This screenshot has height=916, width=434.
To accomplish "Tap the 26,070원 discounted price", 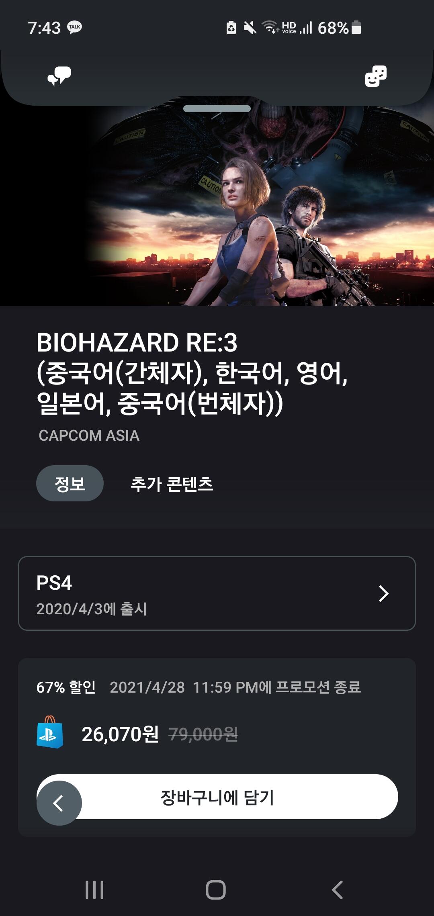I will (x=120, y=734).
